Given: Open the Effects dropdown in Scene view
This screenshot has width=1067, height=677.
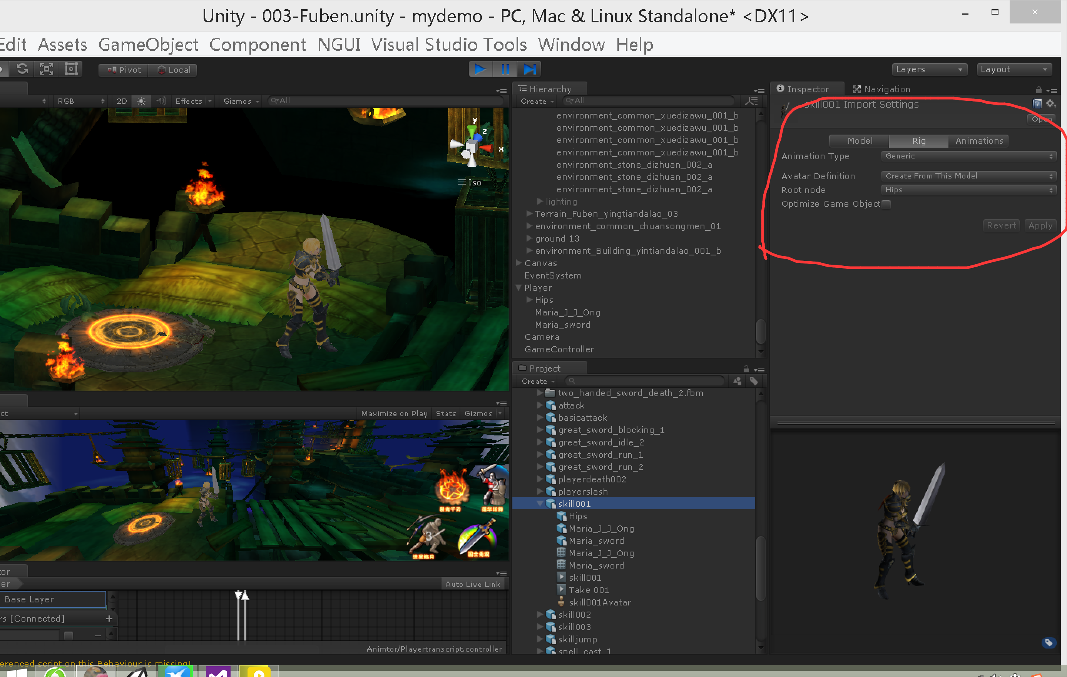Looking at the screenshot, I should [x=193, y=101].
